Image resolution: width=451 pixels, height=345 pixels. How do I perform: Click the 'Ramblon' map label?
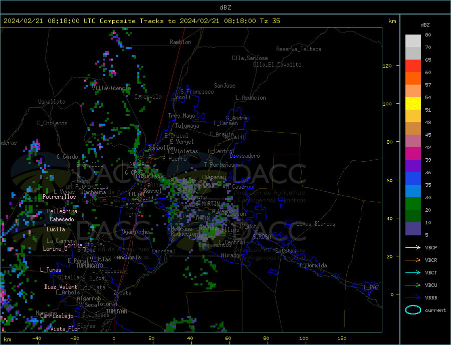pos(180,42)
